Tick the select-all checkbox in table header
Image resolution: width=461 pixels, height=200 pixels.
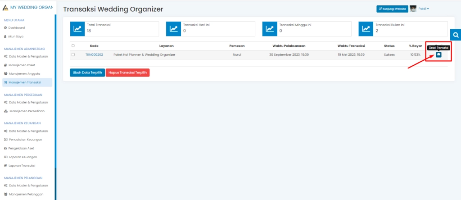point(73,45)
